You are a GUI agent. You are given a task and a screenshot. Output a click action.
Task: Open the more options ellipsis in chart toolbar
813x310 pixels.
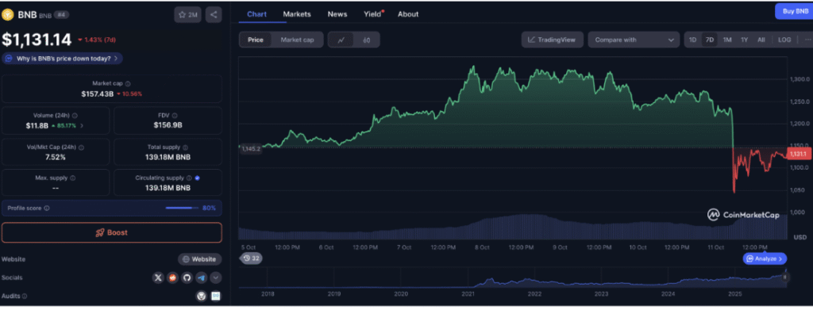[807, 40]
